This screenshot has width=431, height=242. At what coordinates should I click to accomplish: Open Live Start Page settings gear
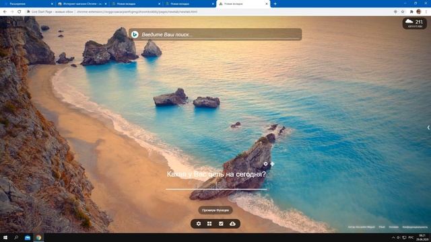[199, 224]
